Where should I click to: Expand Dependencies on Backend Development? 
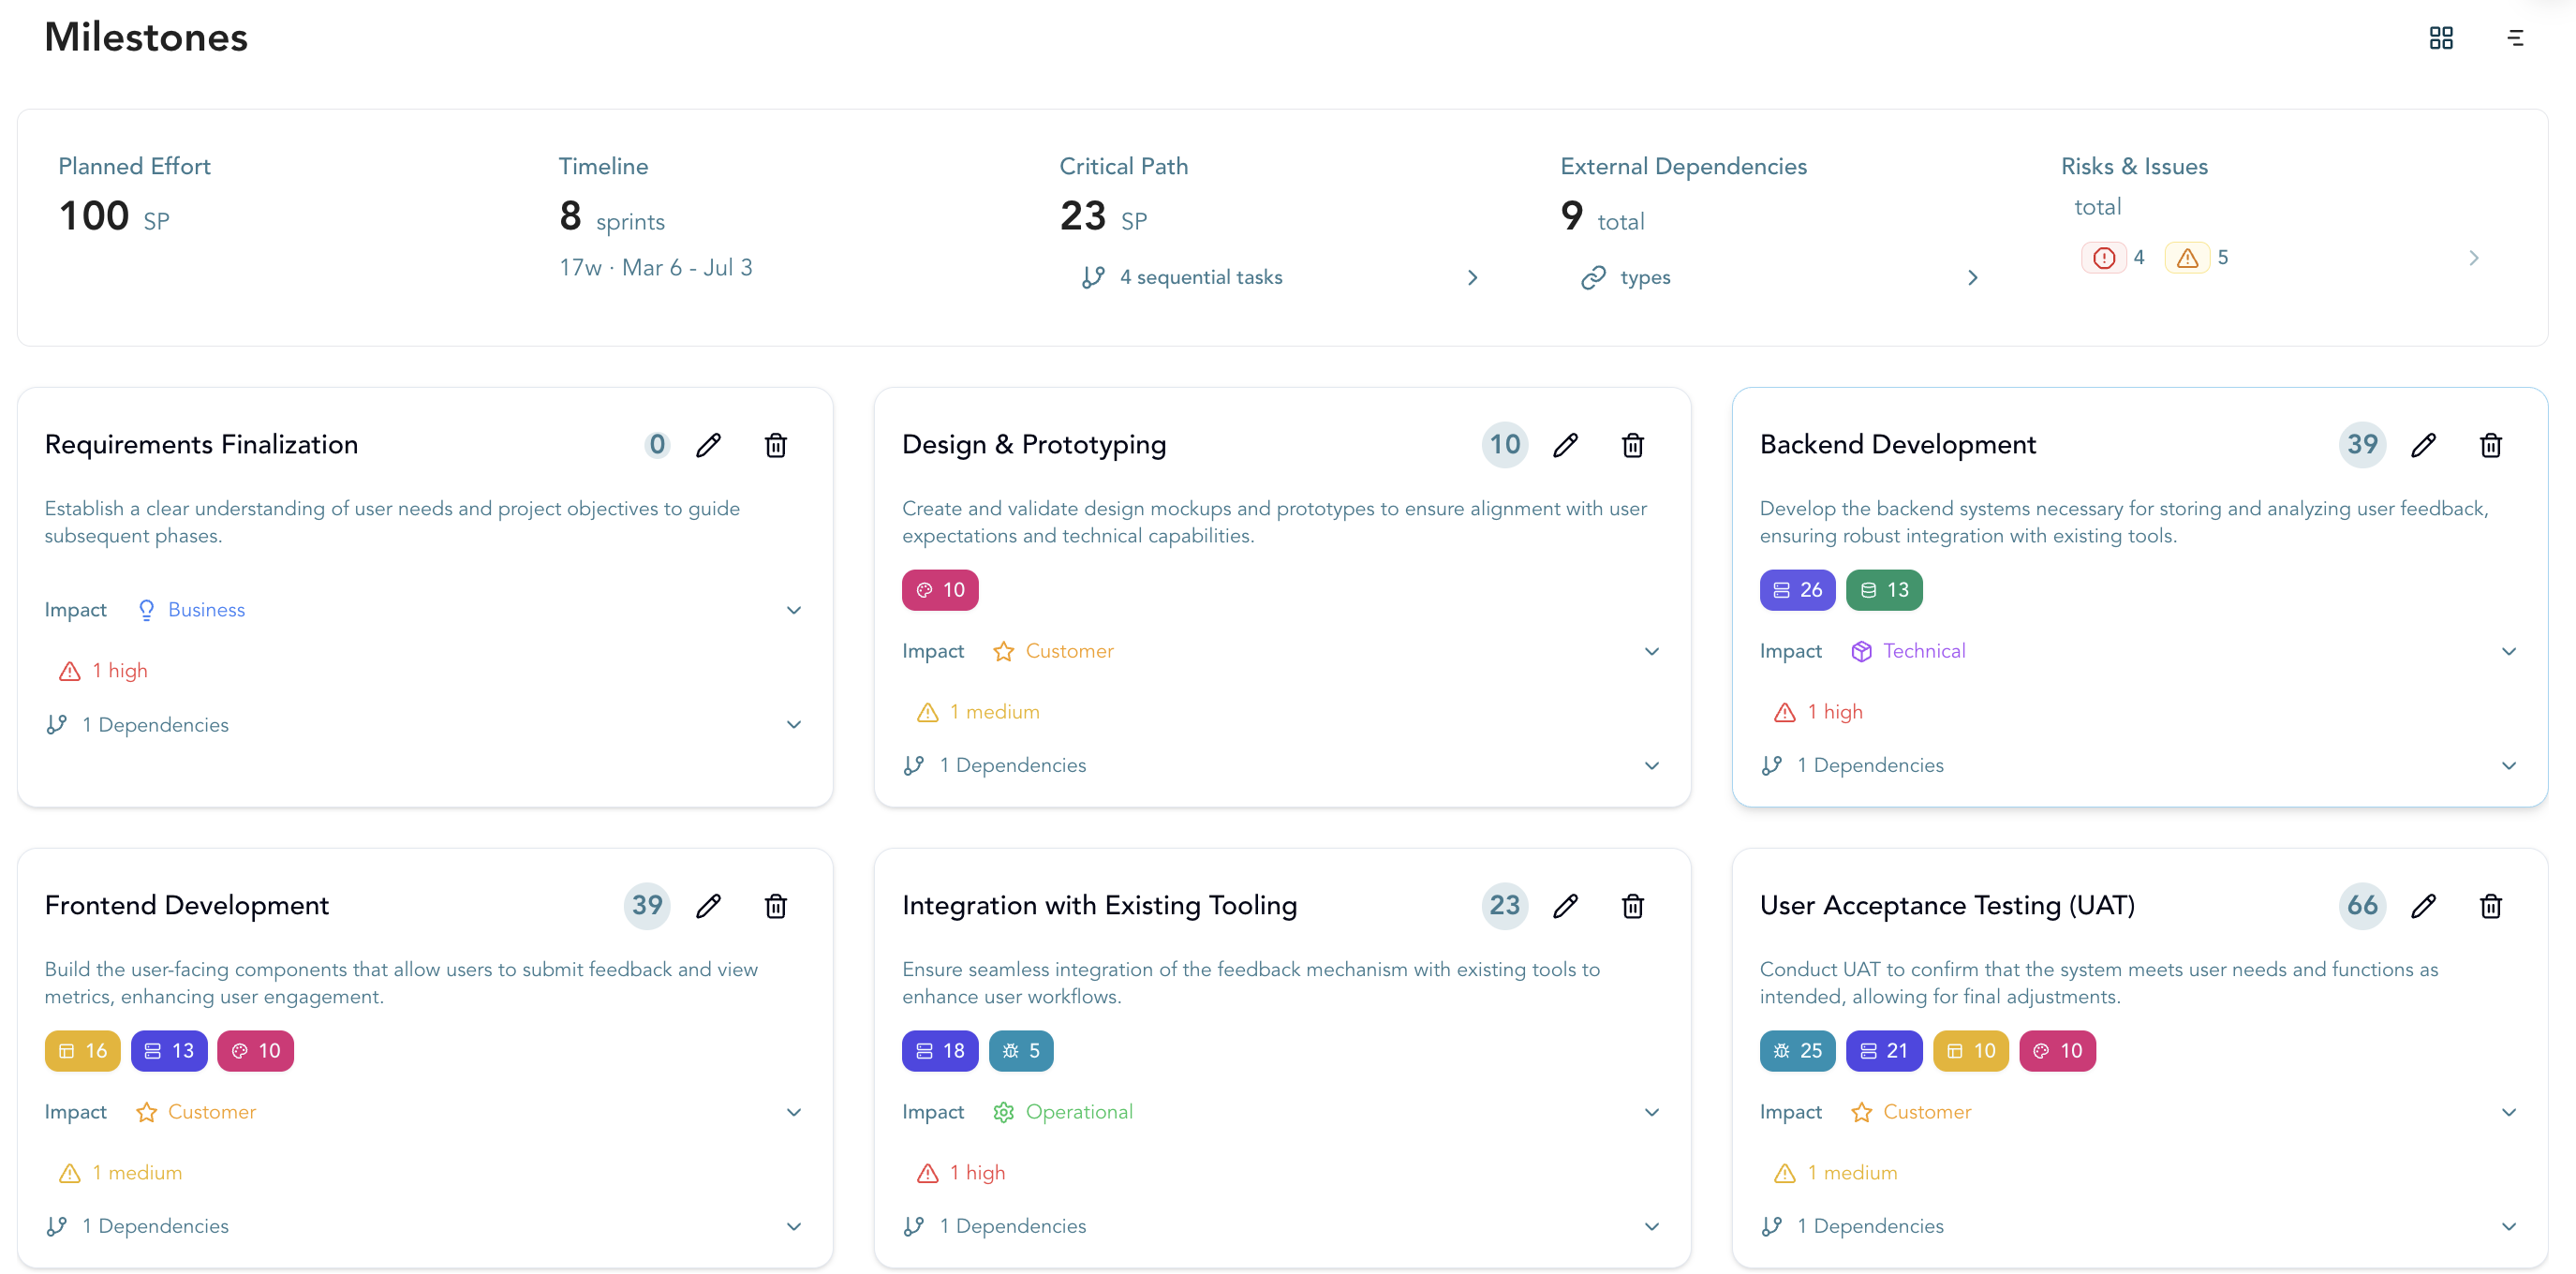tap(2509, 765)
